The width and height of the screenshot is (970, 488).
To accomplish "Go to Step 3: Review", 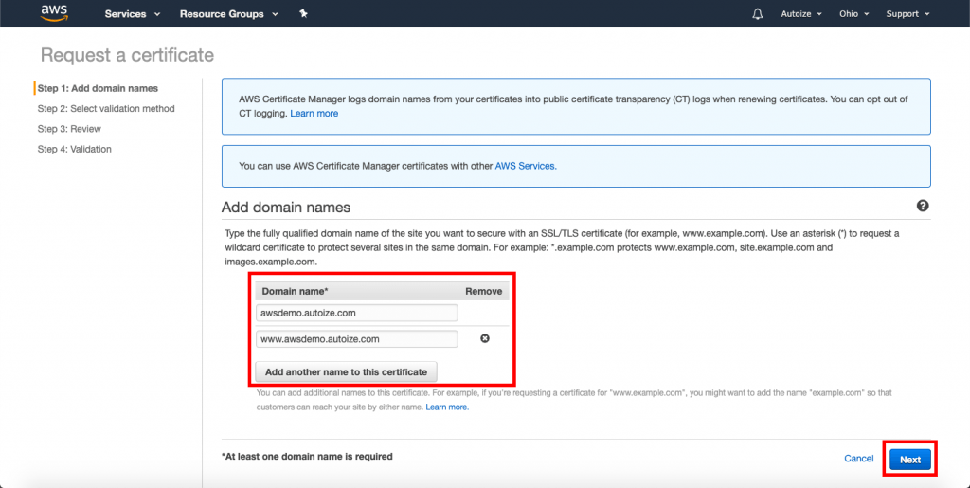I will point(69,129).
